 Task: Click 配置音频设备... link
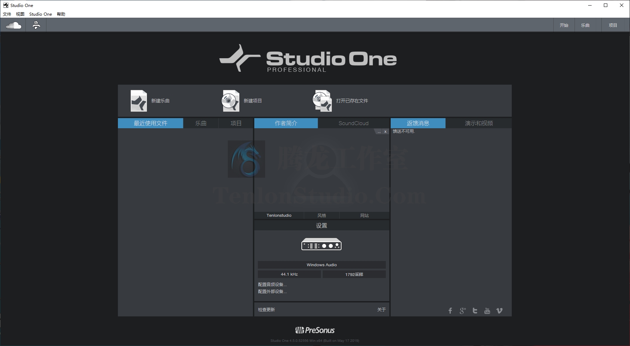coord(272,285)
